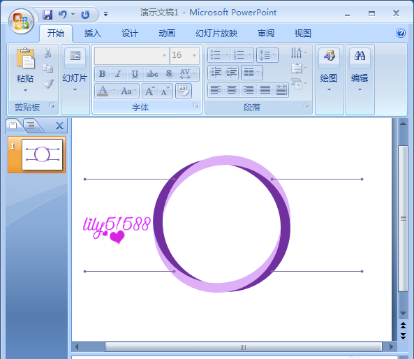Open the PowerPoint Help question mark
The image size is (414, 359).
[x=401, y=33]
